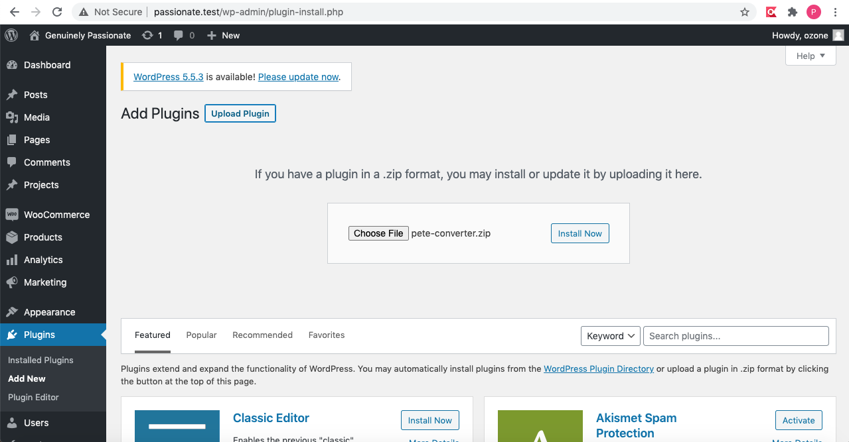This screenshot has width=849, height=442.
Task: Click the Choose File button
Action: tap(378, 233)
